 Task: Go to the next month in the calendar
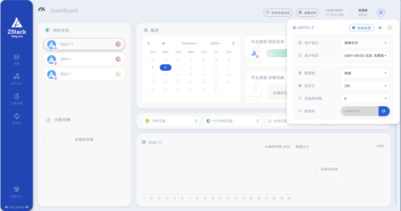coord(233,43)
